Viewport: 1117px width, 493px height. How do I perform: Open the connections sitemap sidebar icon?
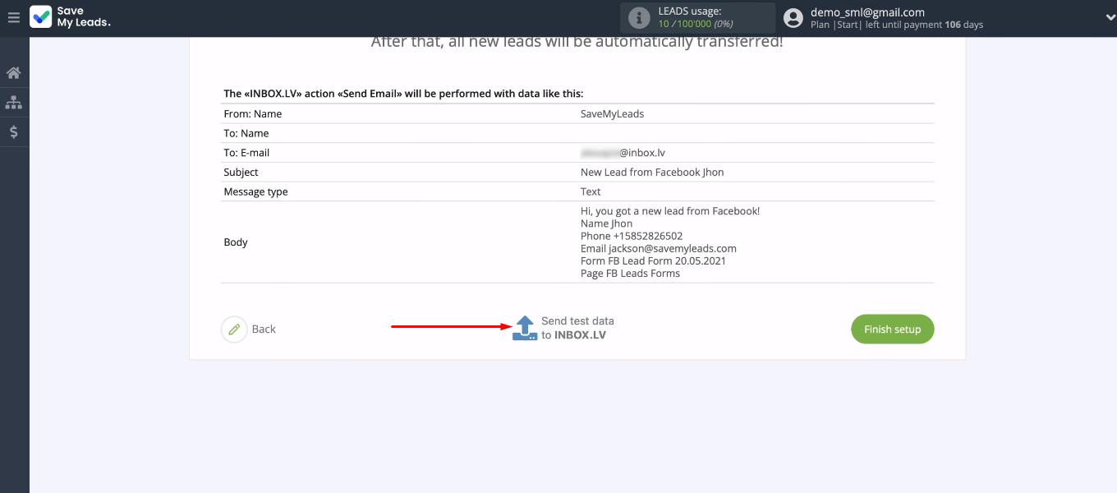click(x=14, y=103)
